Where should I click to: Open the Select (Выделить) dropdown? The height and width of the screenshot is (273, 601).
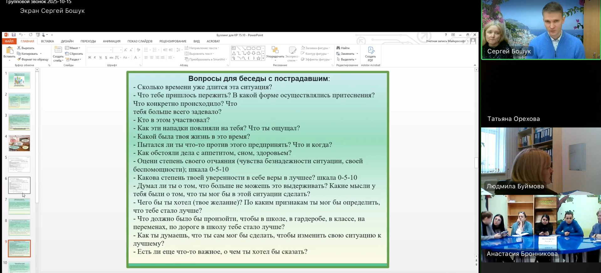coord(347,59)
